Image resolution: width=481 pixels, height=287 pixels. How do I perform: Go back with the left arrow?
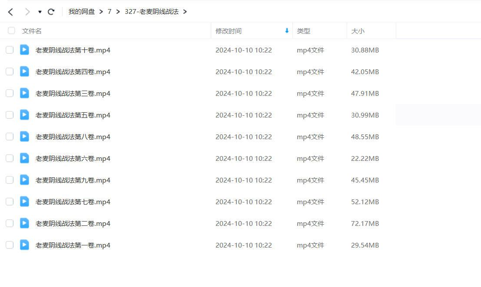11,12
